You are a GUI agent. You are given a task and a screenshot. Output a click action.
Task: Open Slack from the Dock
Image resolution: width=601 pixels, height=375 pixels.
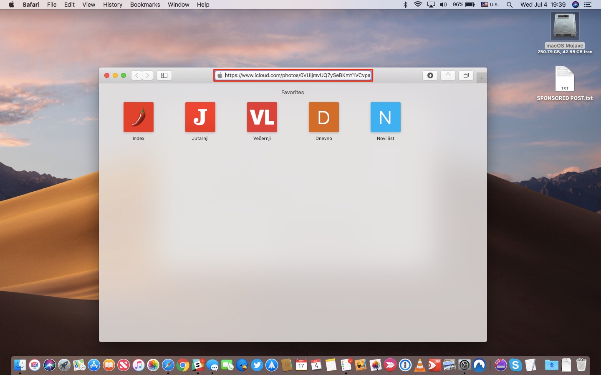(198, 365)
